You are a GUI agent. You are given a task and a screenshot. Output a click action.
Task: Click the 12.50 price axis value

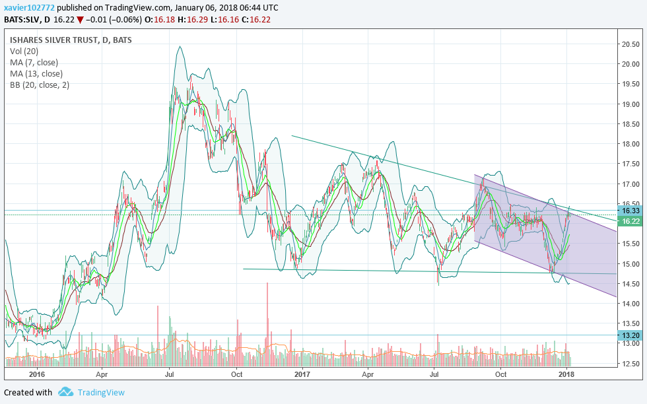pyautogui.click(x=631, y=364)
